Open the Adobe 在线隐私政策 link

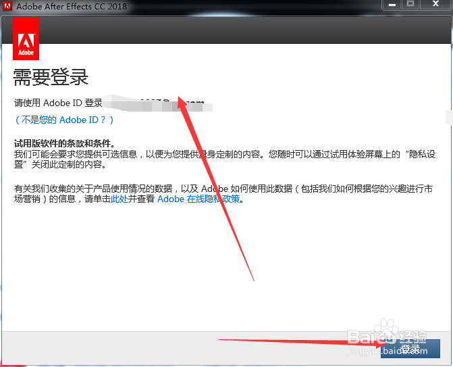pos(198,199)
